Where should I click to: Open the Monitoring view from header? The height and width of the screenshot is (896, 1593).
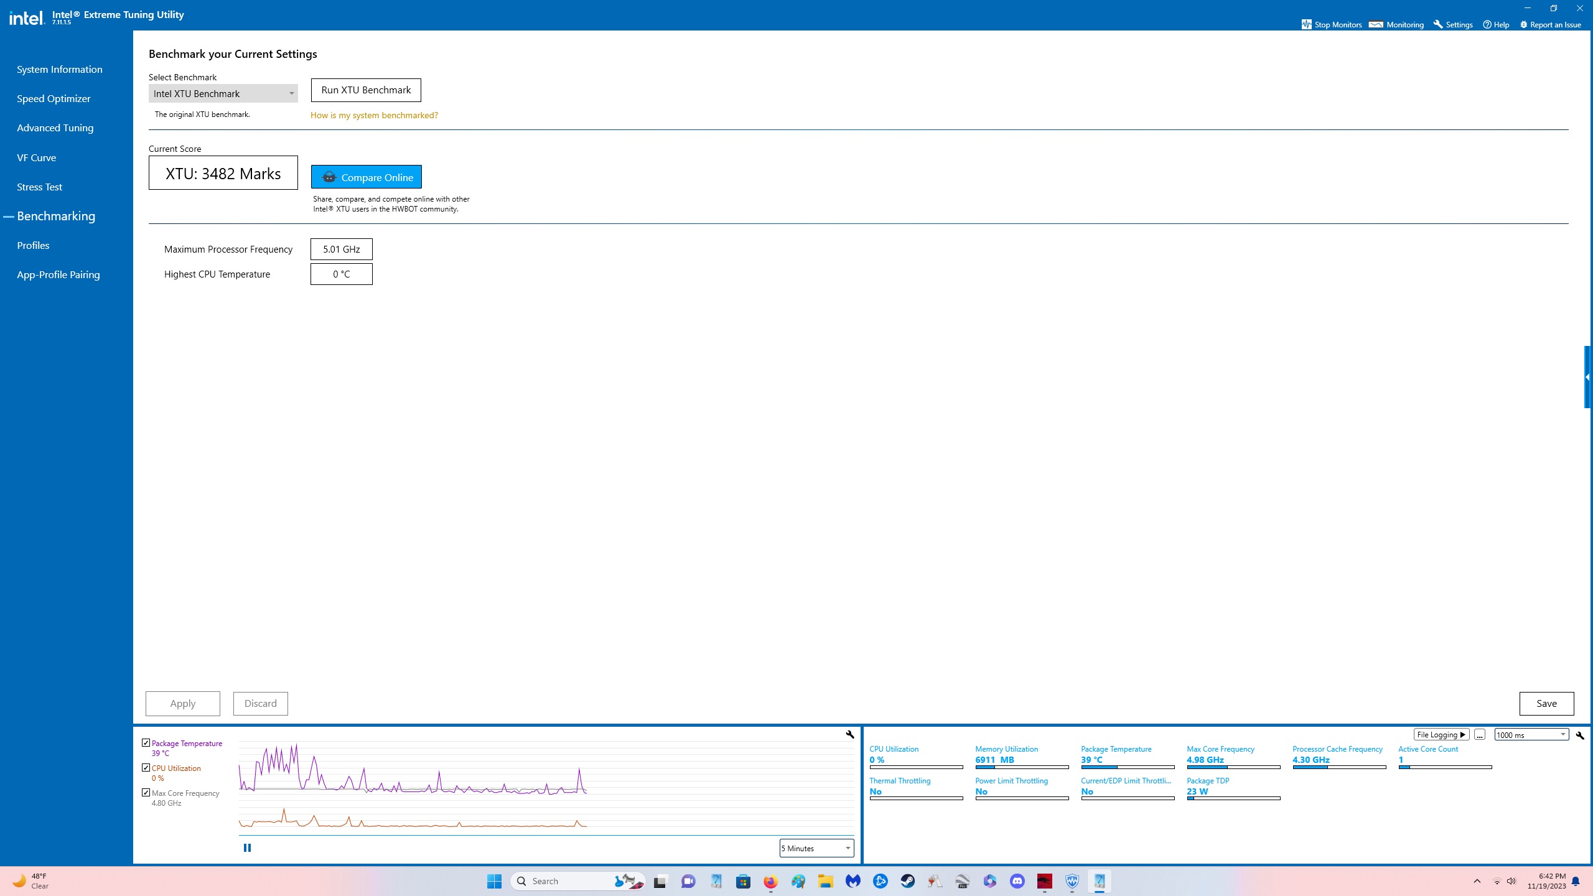(x=1396, y=24)
